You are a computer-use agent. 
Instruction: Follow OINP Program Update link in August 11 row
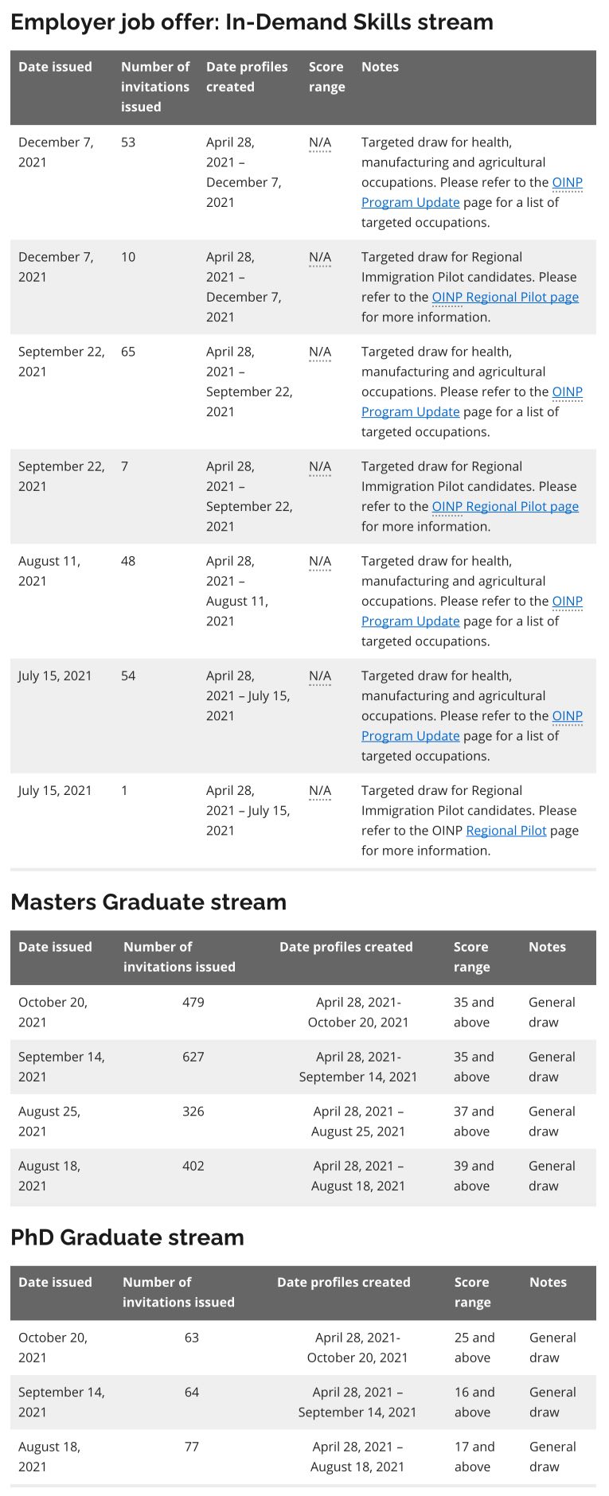410,621
